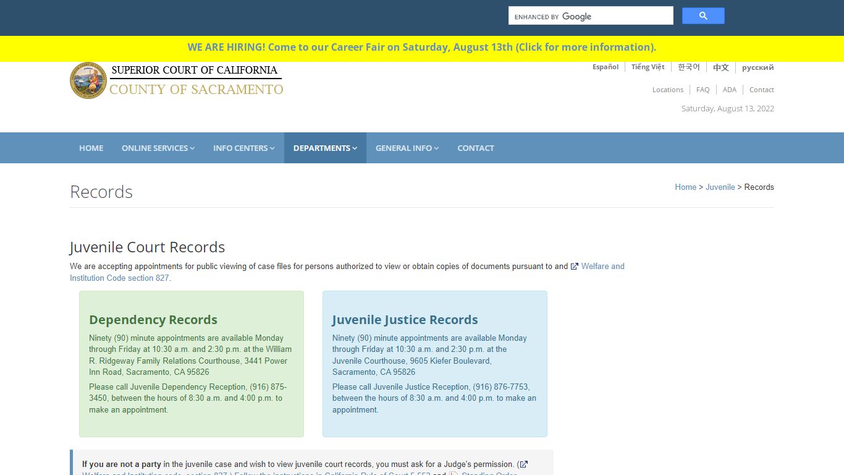The width and height of the screenshot is (844, 475).
Task: Switch language to Tiếng Việt
Action: click(x=648, y=67)
